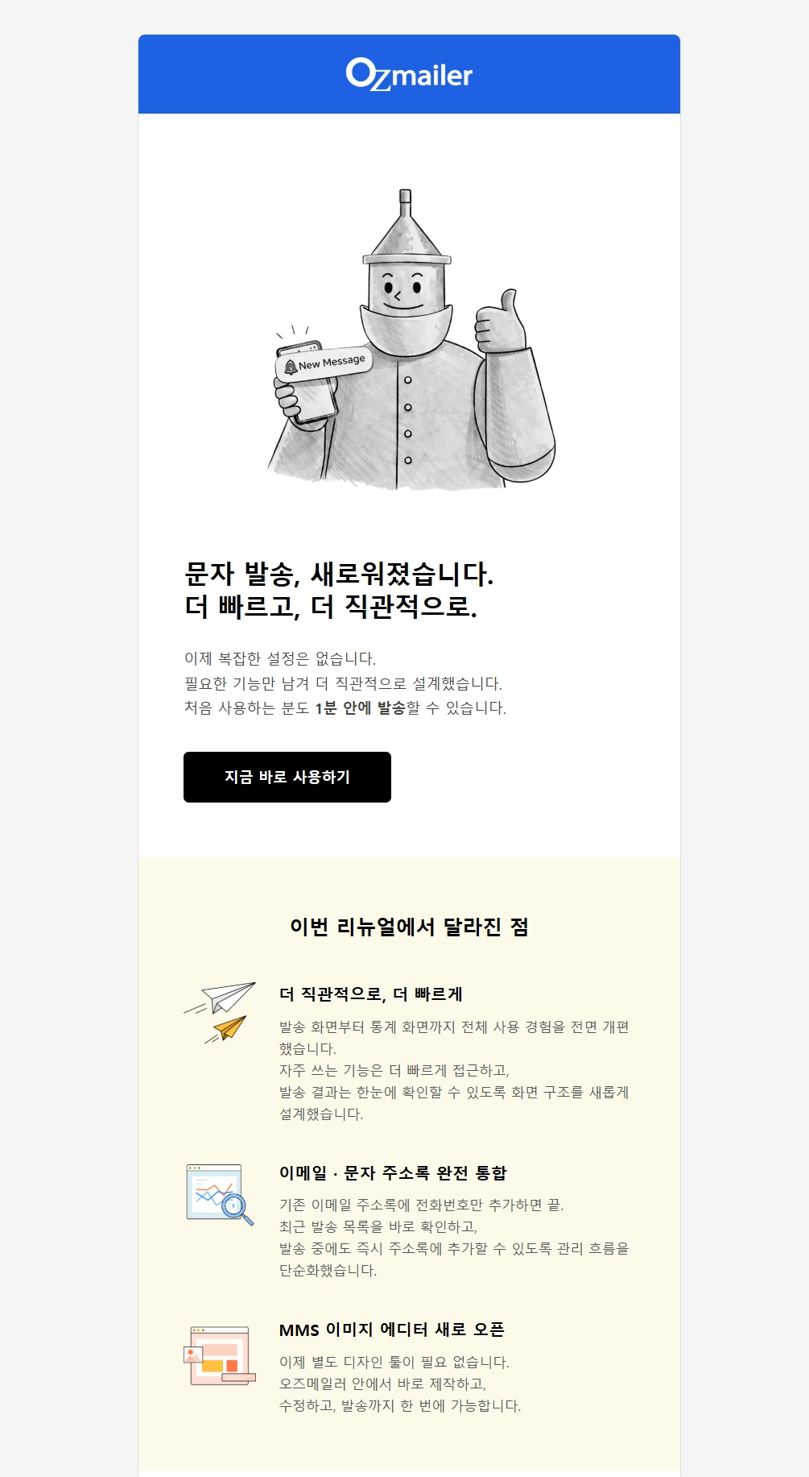Click the MMS image editor layout icon
Screen dimensions: 809x1477
[220, 1355]
